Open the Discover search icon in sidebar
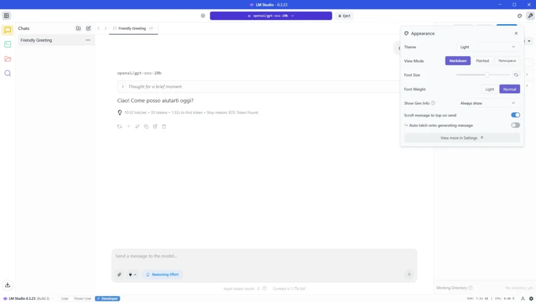Image resolution: width=536 pixels, height=302 pixels. [x=7, y=73]
